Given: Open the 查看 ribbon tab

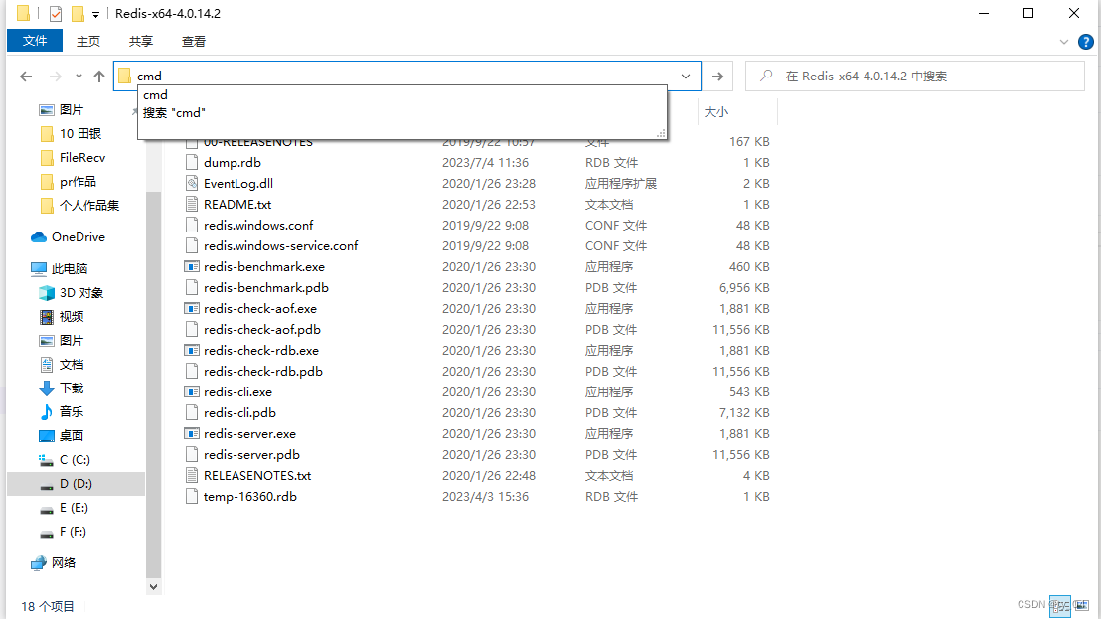Looking at the screenshot, I should pos(193,42).
